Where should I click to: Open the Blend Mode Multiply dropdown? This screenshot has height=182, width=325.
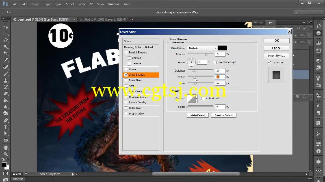[x=202, y=48]
